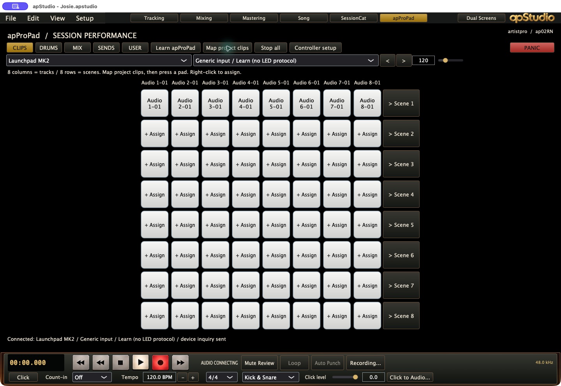Open the Generic input / Learn protocol dropdown
This screenshot has height=386, width=561.
[286, 61]
